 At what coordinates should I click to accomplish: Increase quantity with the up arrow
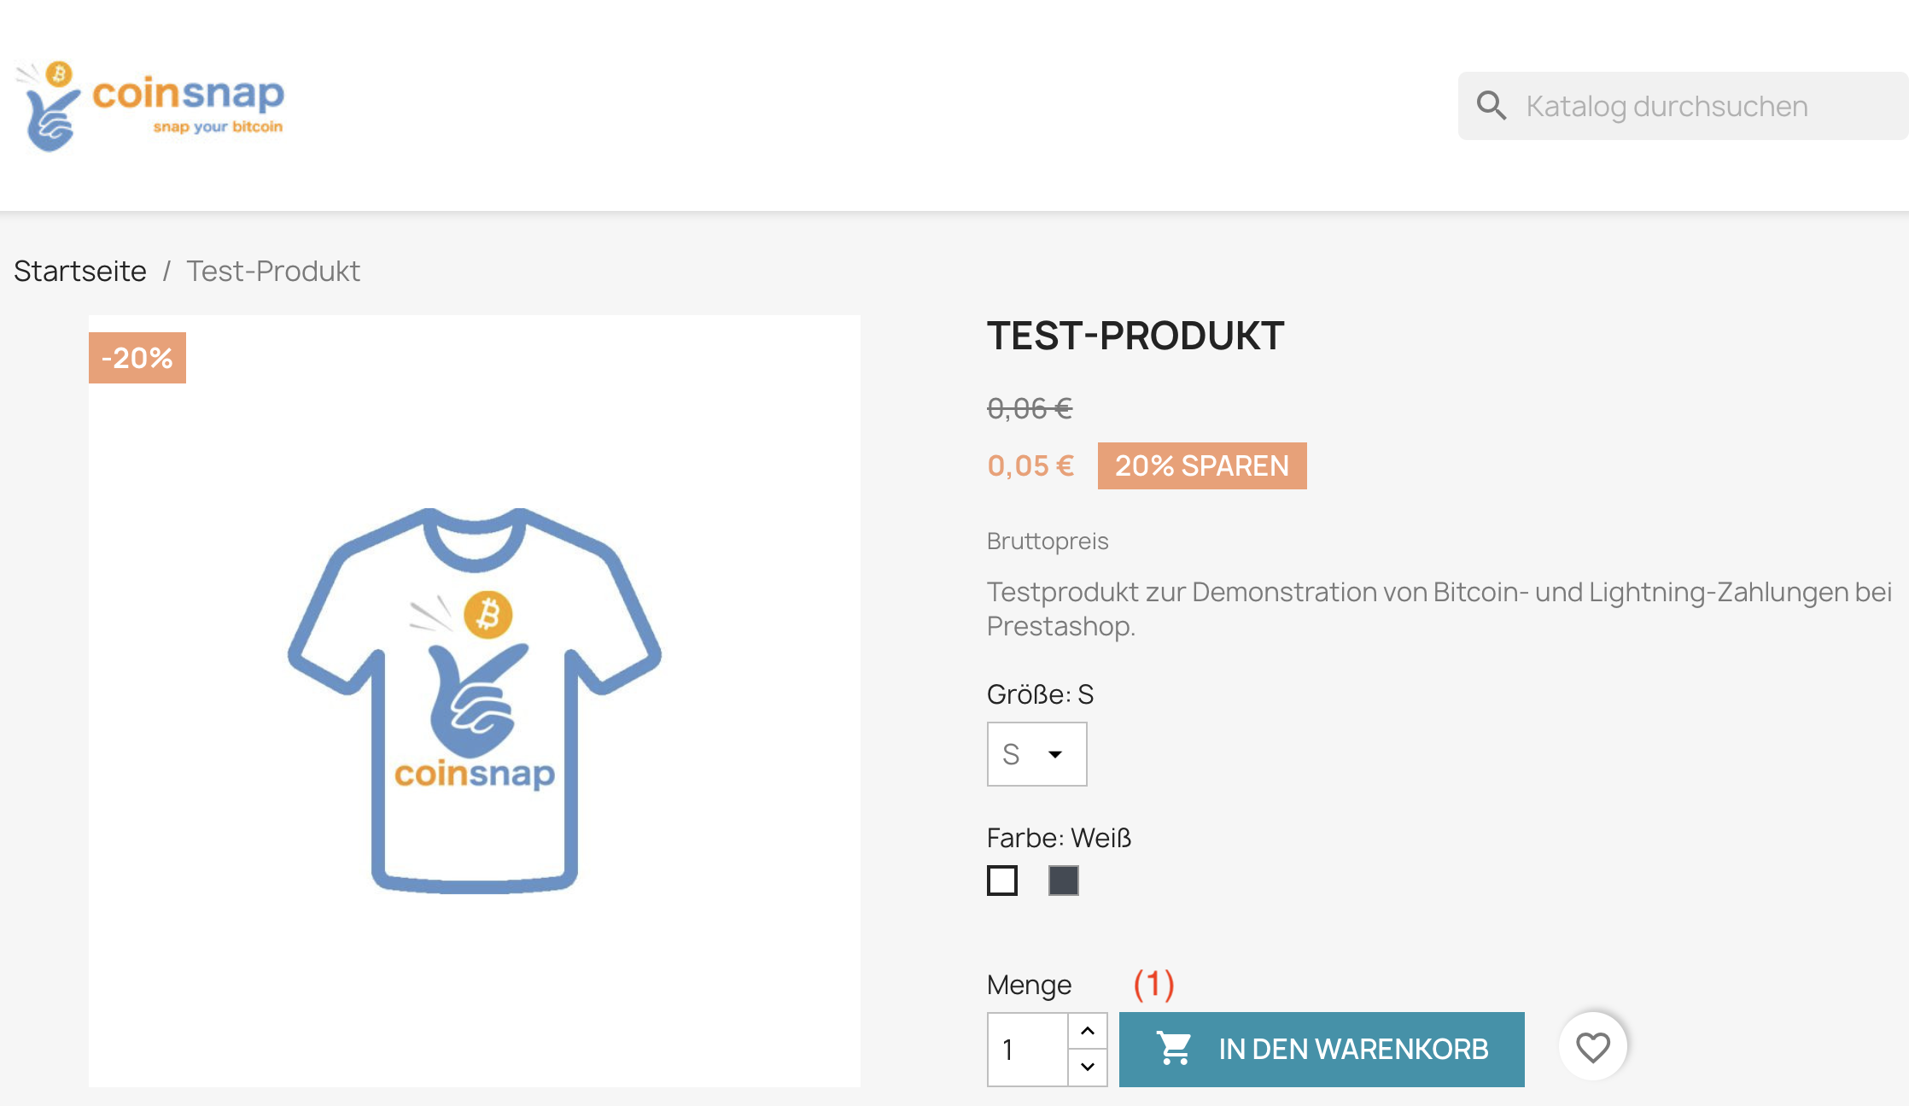click(x=1087, y=1031)
